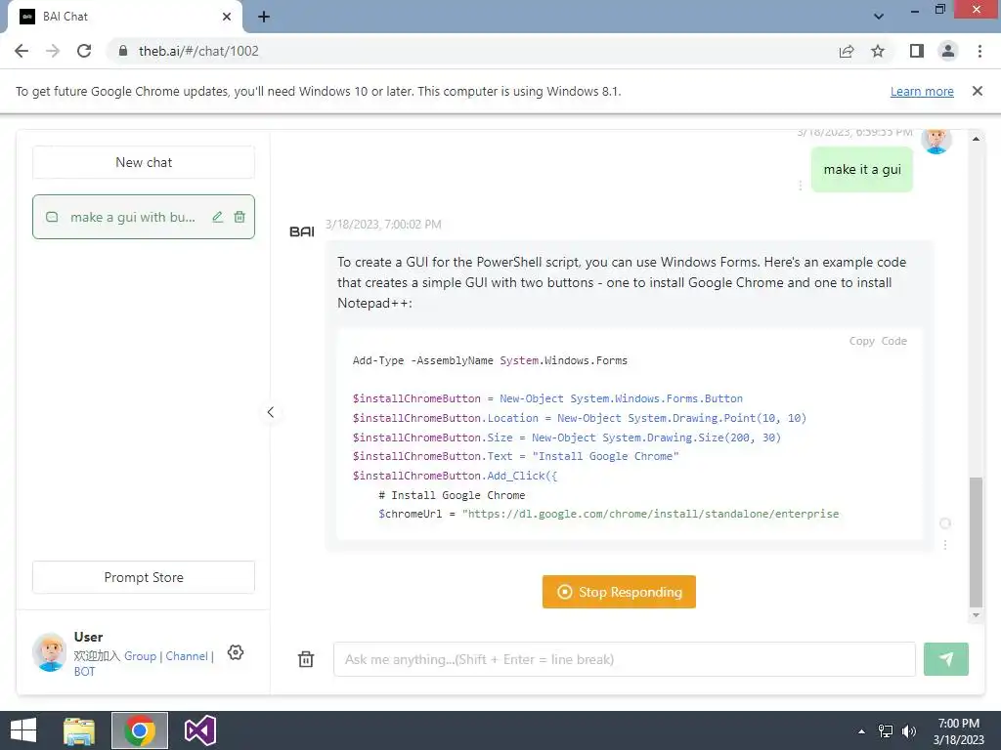Click the padlock site info icon
Viewport: 1001px width, 750px height.
(122, 51)
